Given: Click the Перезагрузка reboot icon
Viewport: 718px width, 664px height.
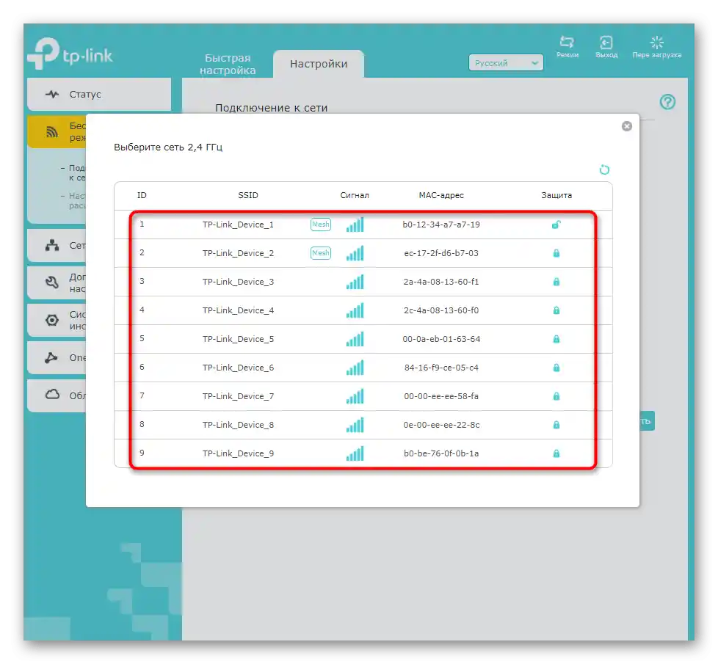Looking at the screenshot, I should (656, 43).
